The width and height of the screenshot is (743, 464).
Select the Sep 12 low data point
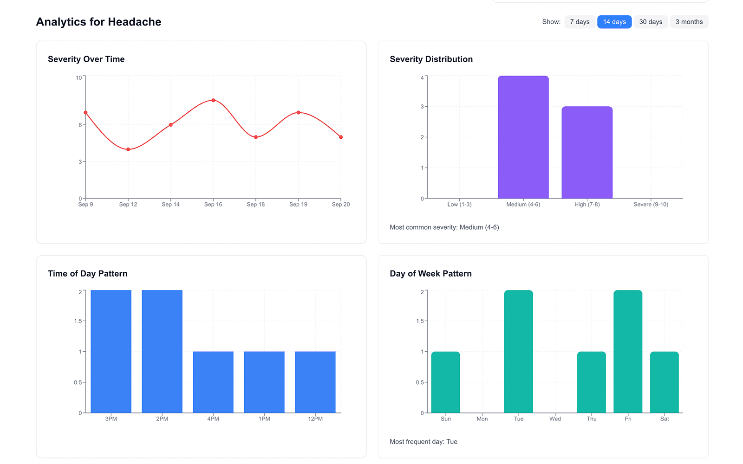(128, 149)
